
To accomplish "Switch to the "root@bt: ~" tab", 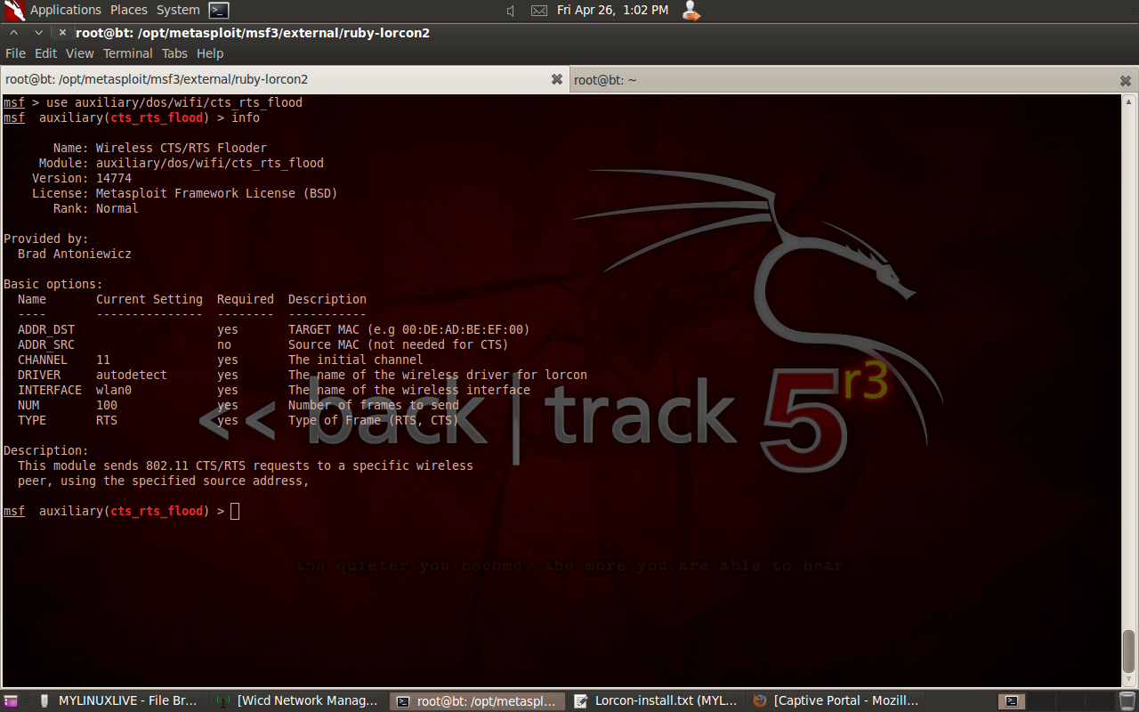I will click(853, 80).
